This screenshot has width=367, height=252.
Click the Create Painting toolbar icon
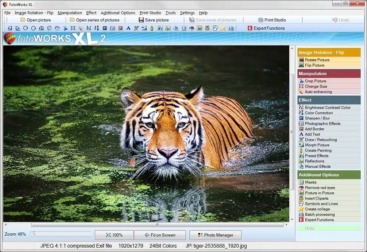152,28
